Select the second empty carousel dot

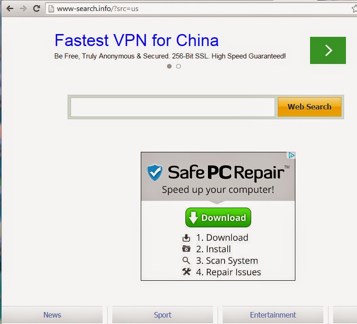pos(178,66)
